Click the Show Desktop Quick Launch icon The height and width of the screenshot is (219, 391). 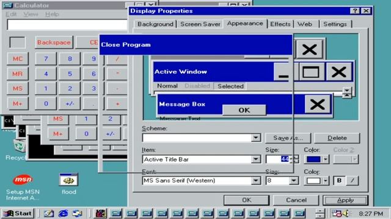[x=49, y=214]
